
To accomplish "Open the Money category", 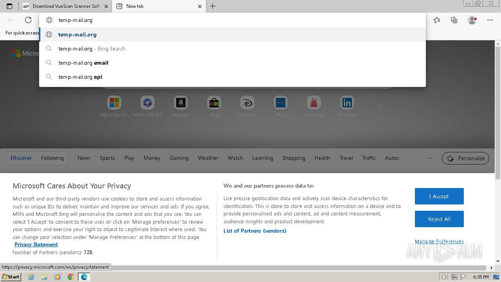I will (x=152, y=158).
